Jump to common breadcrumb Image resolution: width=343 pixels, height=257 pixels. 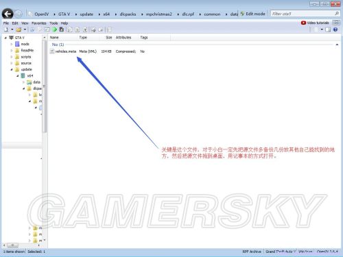(x=212, y=14)
